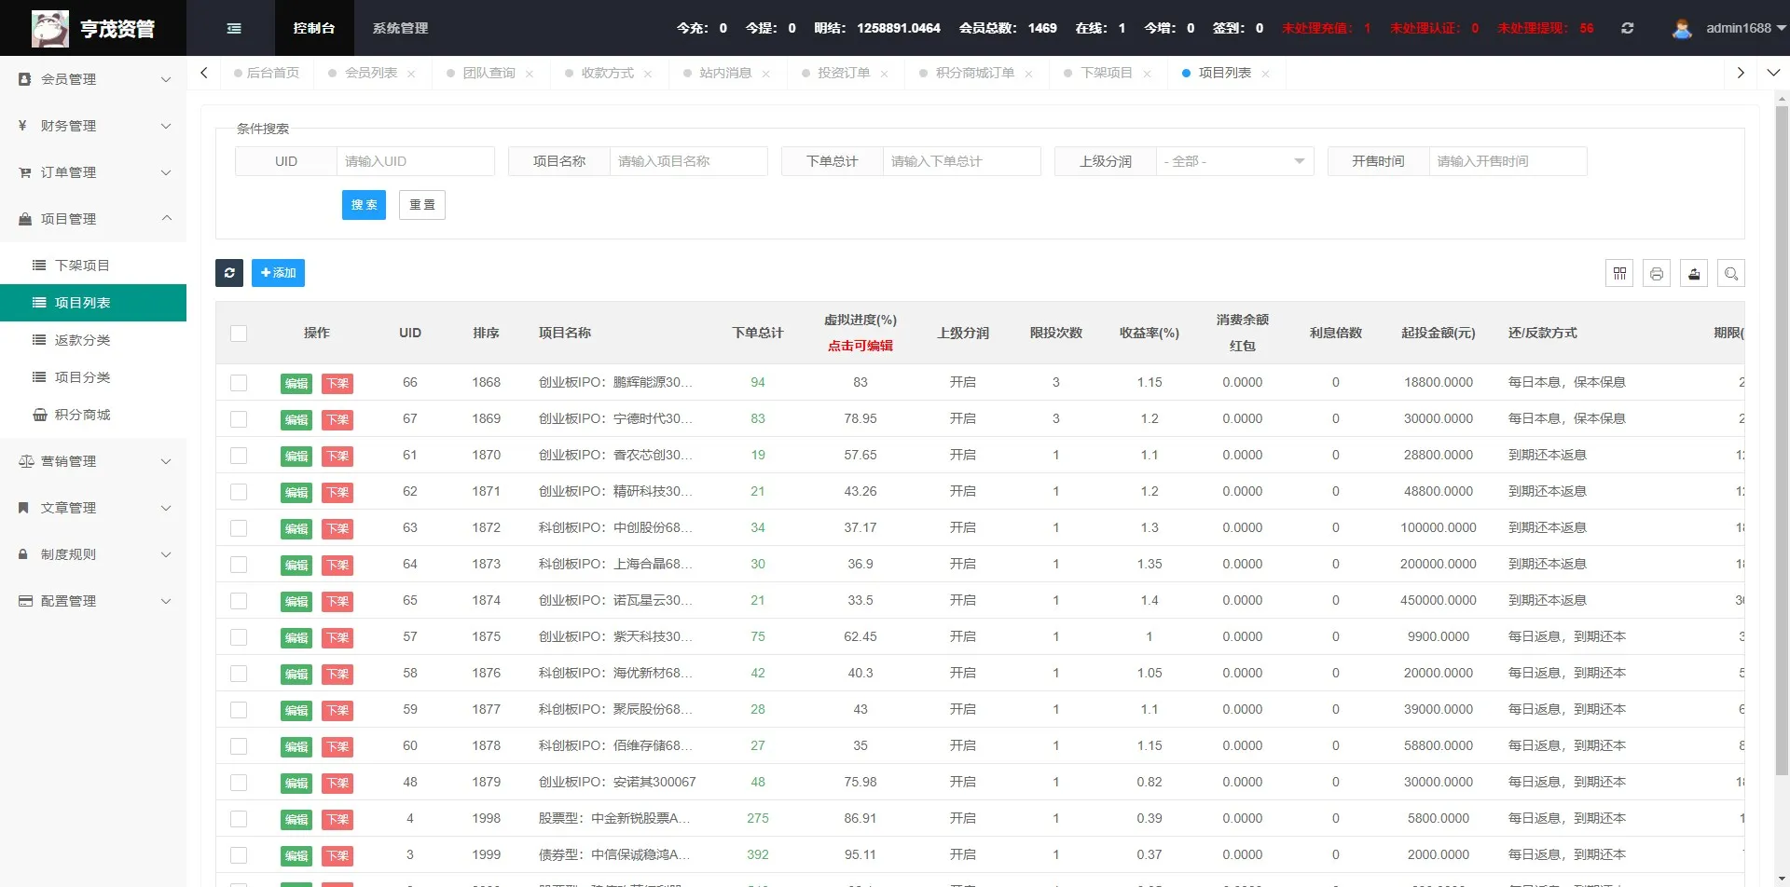The height and width of the screenshot is (887, 1790).
Task: Open the column filter grid icon
Action: 1619,274
